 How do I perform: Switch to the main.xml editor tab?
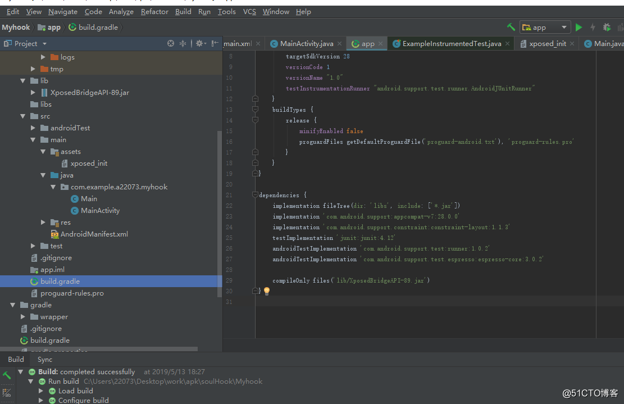[238, 44]
